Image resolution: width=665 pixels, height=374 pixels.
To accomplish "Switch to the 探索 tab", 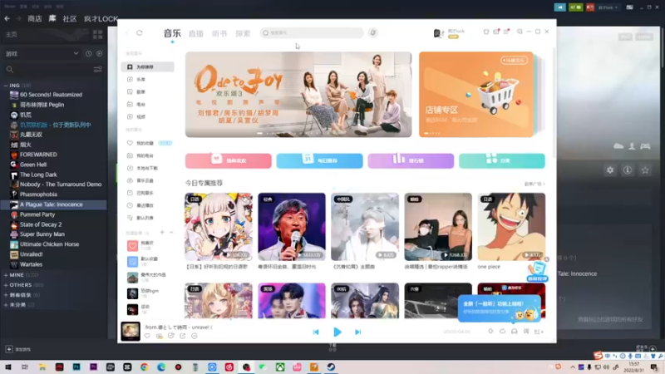I will click(243, 33).
